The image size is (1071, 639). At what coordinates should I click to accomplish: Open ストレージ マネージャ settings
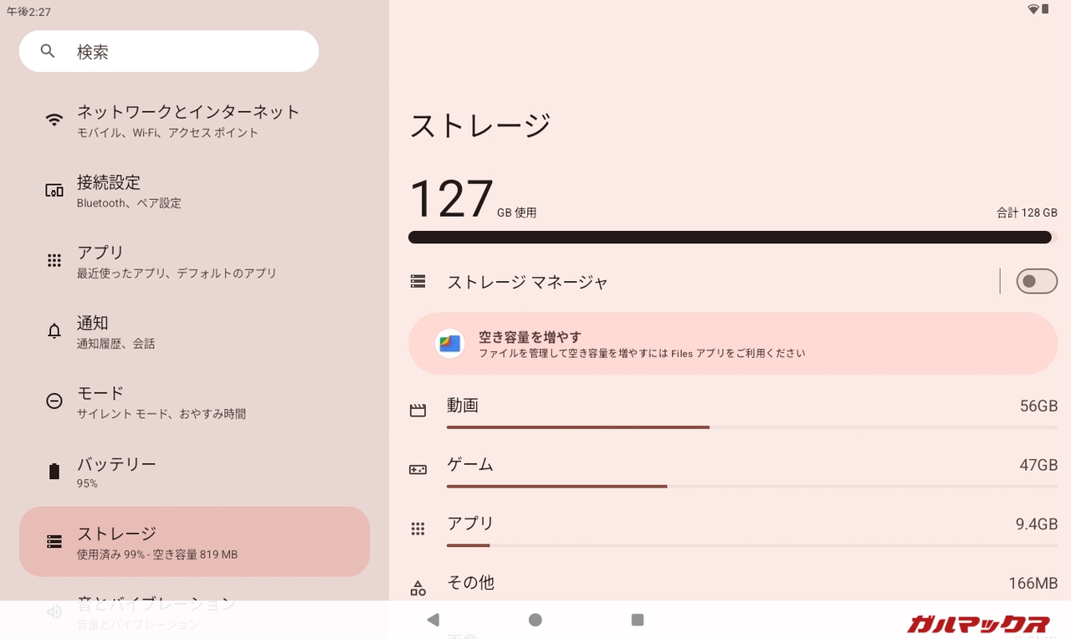point(527,282)
